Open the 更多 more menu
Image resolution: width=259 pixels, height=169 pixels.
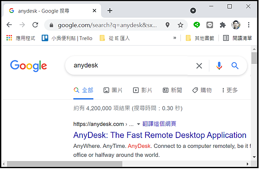pyautogui.click(x=230, y=90)
